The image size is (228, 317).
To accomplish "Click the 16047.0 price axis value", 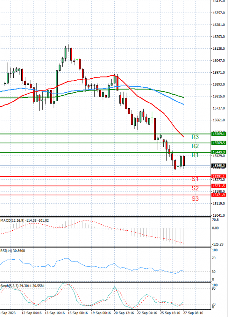I will click(x=219, y=61).
